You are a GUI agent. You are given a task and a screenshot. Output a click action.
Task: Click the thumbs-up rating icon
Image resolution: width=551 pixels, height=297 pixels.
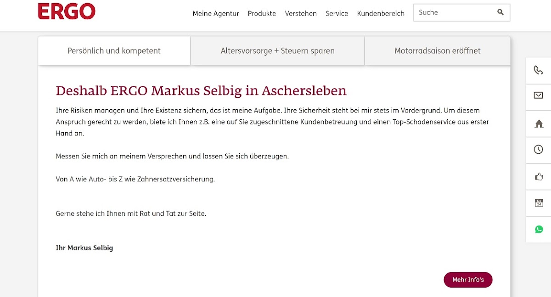(x=539, y=176)
